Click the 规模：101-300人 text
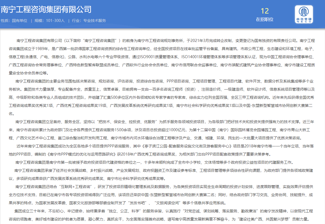325x224 pixels. 50,21
